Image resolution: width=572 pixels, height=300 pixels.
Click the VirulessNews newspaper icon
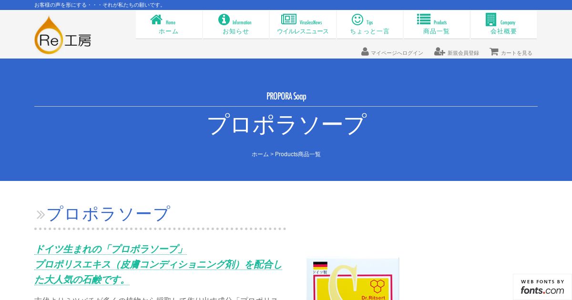(289, 19)
